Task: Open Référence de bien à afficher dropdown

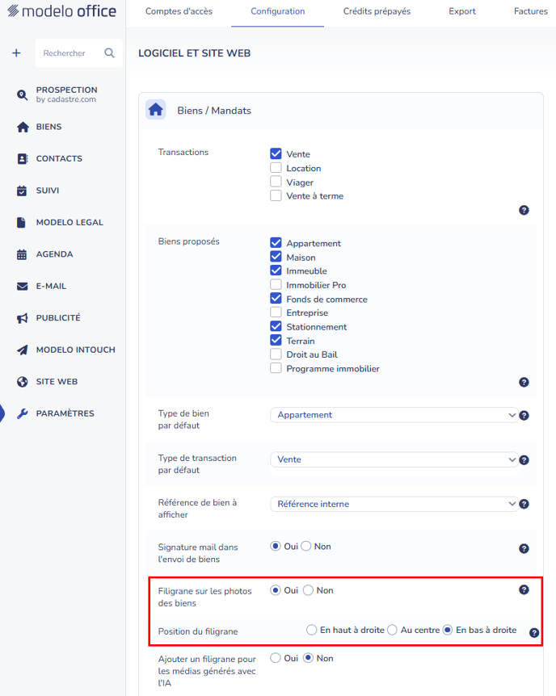Action: click(x=394, y=504)
